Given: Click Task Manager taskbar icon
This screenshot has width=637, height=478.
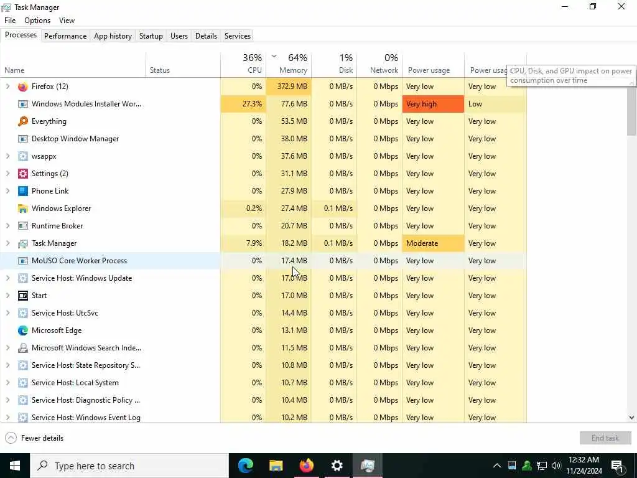Looking at the screenshot, I should [367, 466].
